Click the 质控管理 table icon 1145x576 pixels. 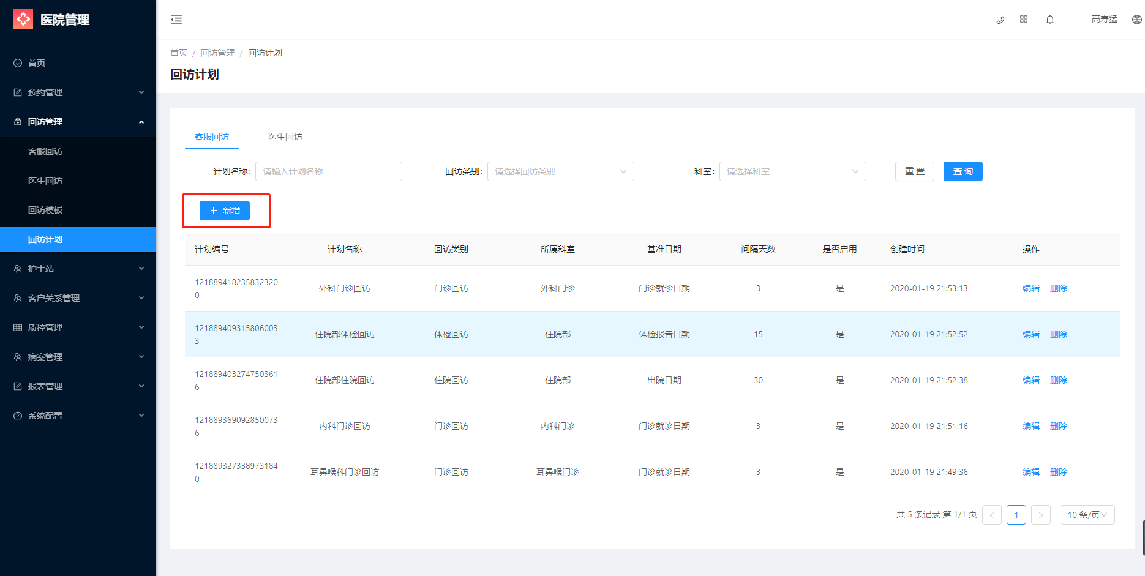click(x=18, y=327)
